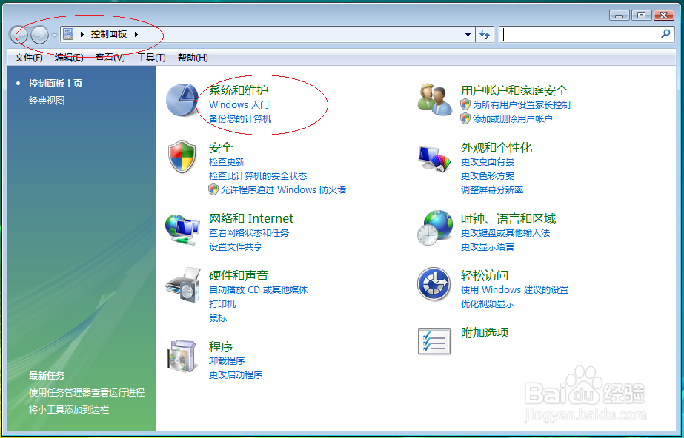The height and width of the screenshot is (438, 684).
Task: Click the 检查更新 link
Action: tap(227, 162)
